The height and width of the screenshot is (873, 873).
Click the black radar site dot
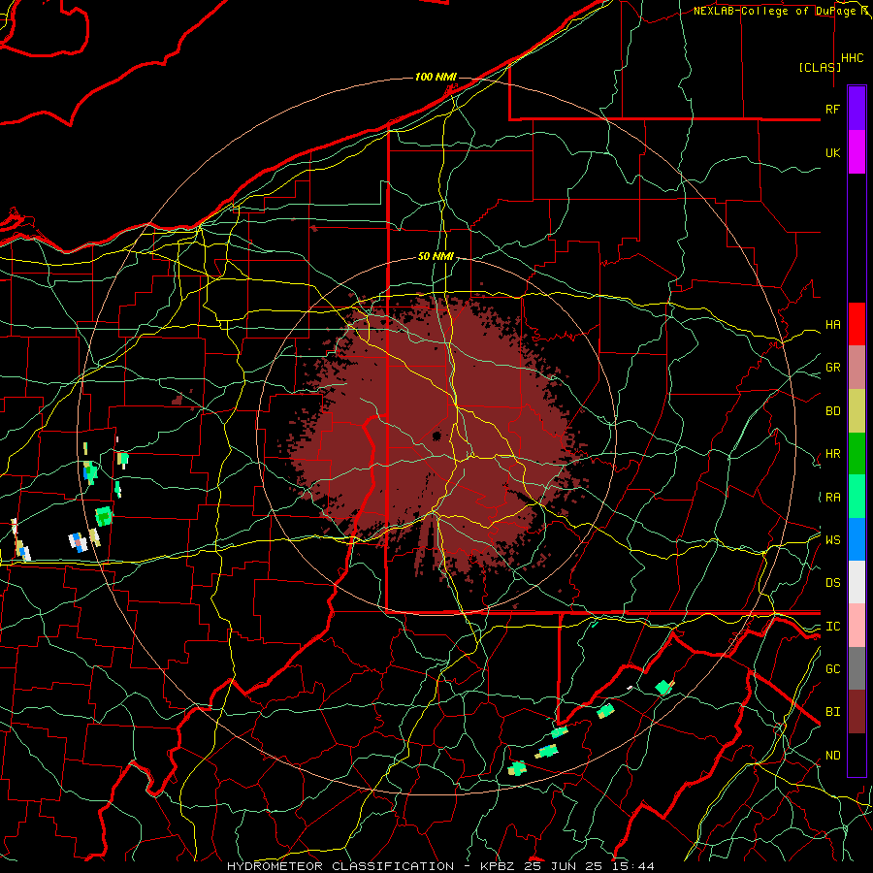pos(436,436)
